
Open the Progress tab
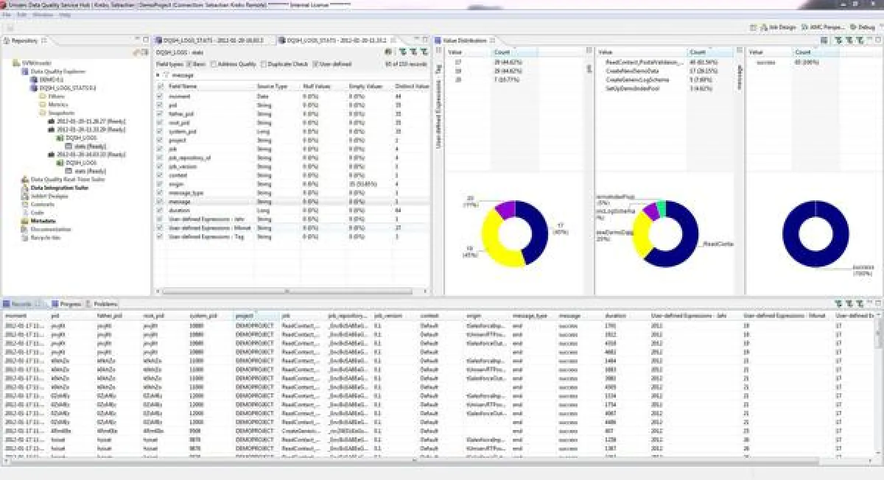(x=70, y=303)
